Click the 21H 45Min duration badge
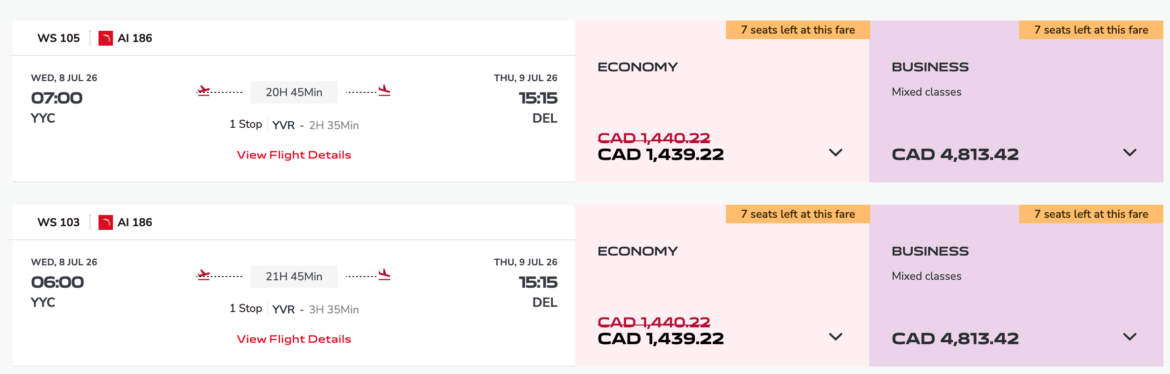Viewport: 1170px width, 374px height. click(x=294, y=276)
